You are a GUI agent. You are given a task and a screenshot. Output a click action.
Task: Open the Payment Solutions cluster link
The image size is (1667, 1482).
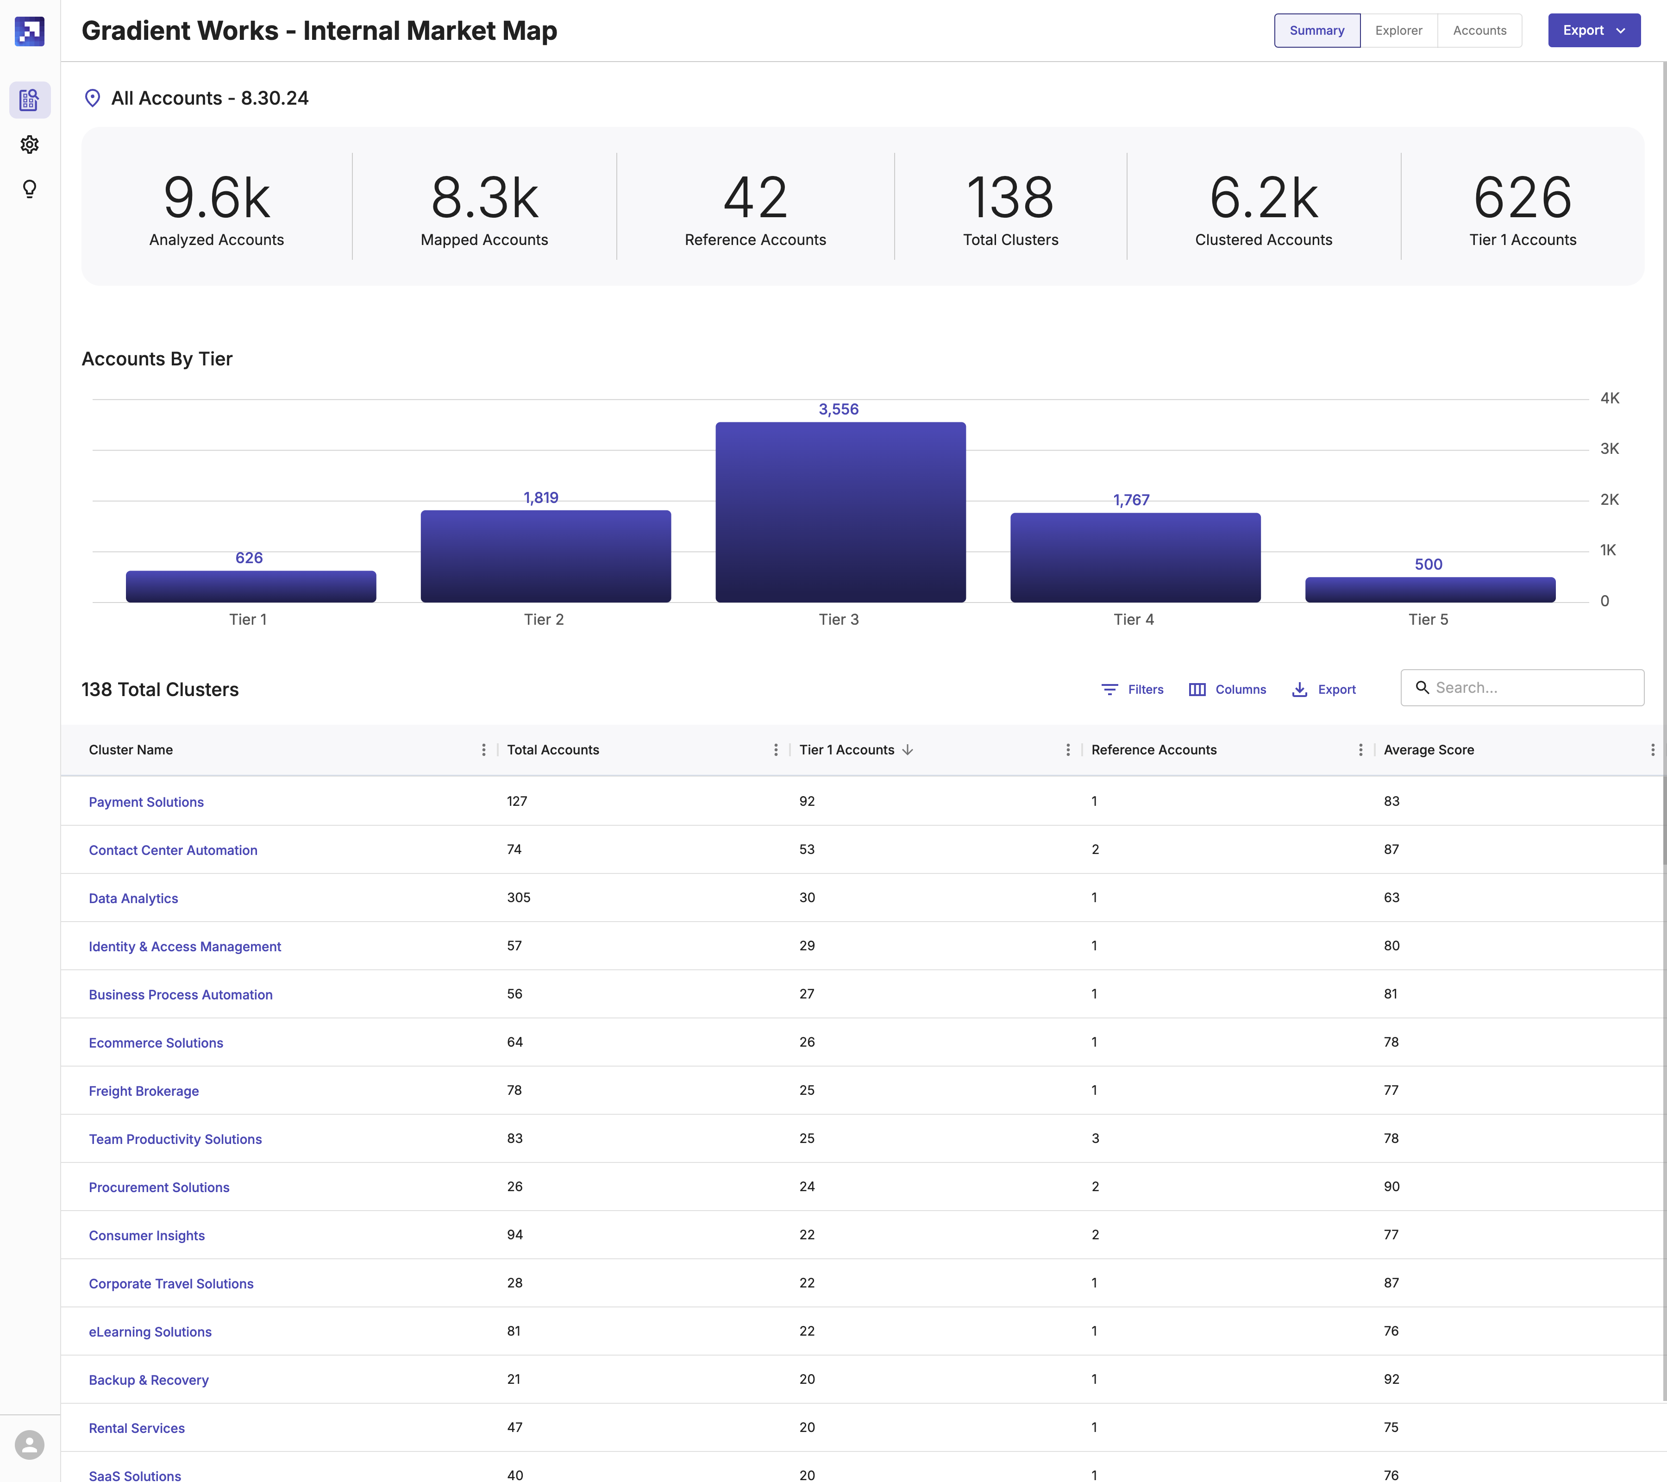pyautogui.click(x=146, y=802)
